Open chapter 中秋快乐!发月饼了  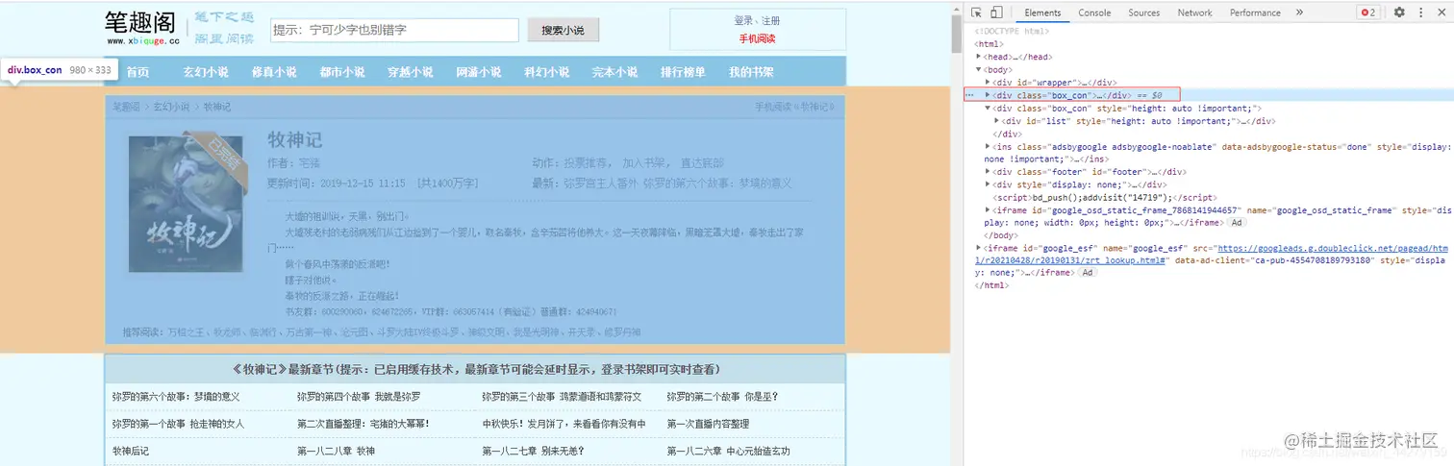[564, 424]
